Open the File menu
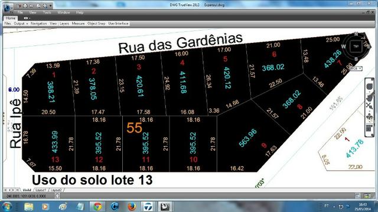The height and width of the screenshot is (212, 378). [x=21, y=12]
